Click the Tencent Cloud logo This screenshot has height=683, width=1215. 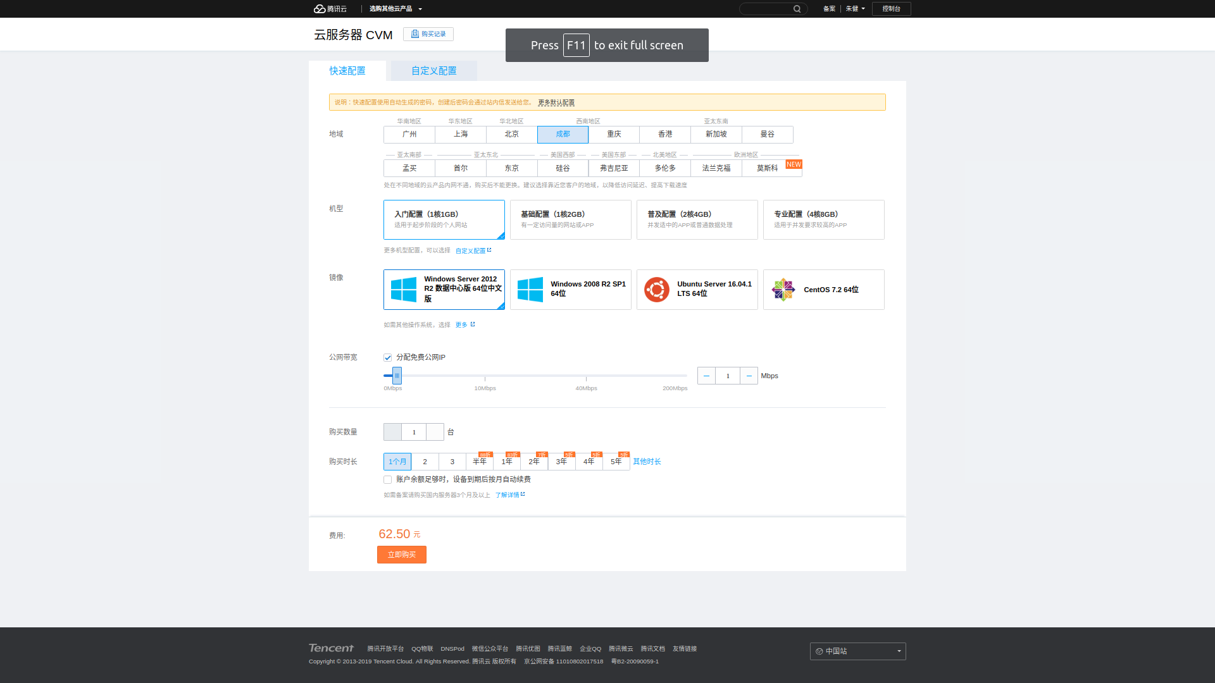[x=330, y=9]
